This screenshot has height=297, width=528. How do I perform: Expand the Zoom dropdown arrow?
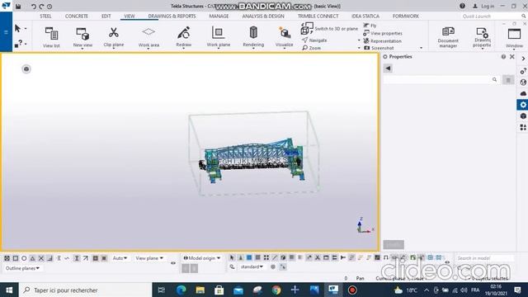[359, 48]
